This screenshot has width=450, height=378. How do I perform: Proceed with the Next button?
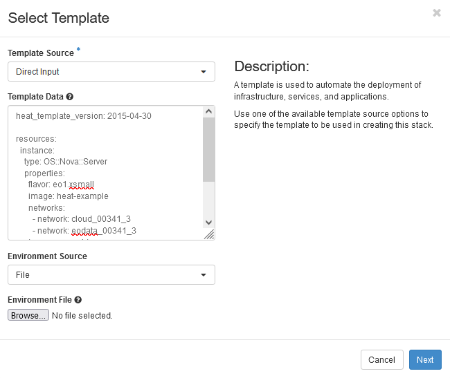click(425, 359)
